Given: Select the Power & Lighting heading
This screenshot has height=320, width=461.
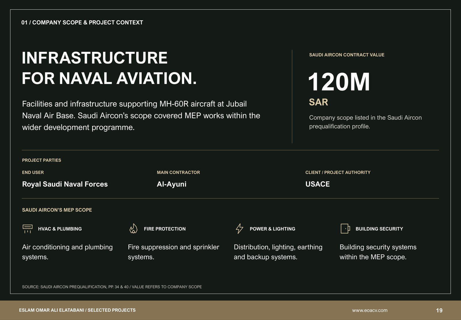Looking at the screenshot, I should (x=273, y=229).
